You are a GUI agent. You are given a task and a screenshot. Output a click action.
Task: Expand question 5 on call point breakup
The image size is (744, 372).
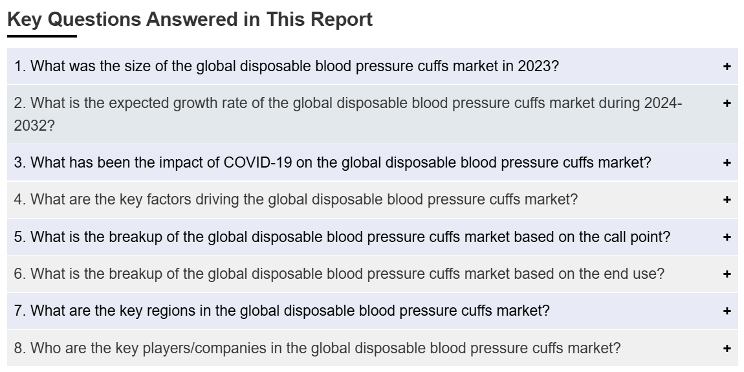pyautogui.click(x=342, y=236)
